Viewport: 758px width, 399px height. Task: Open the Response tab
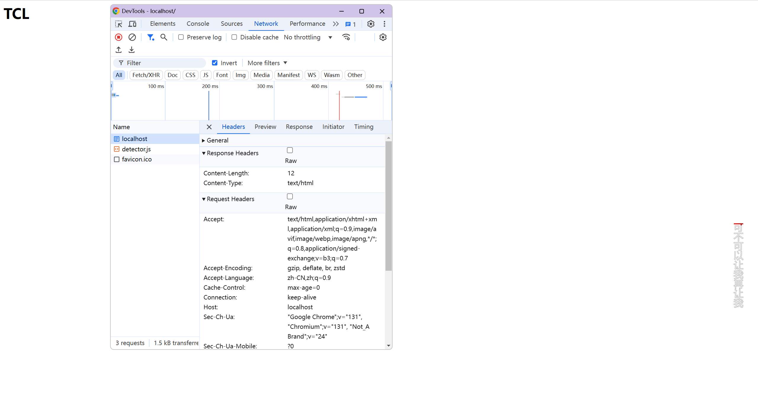pyautogui.click(x=299, y=127)
